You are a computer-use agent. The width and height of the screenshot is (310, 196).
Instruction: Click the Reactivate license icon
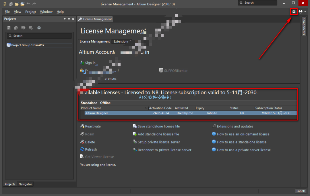pyautogui.click(x=82, y=126)
